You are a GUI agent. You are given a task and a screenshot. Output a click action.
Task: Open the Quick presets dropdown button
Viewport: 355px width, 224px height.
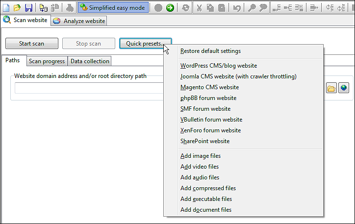145,44
